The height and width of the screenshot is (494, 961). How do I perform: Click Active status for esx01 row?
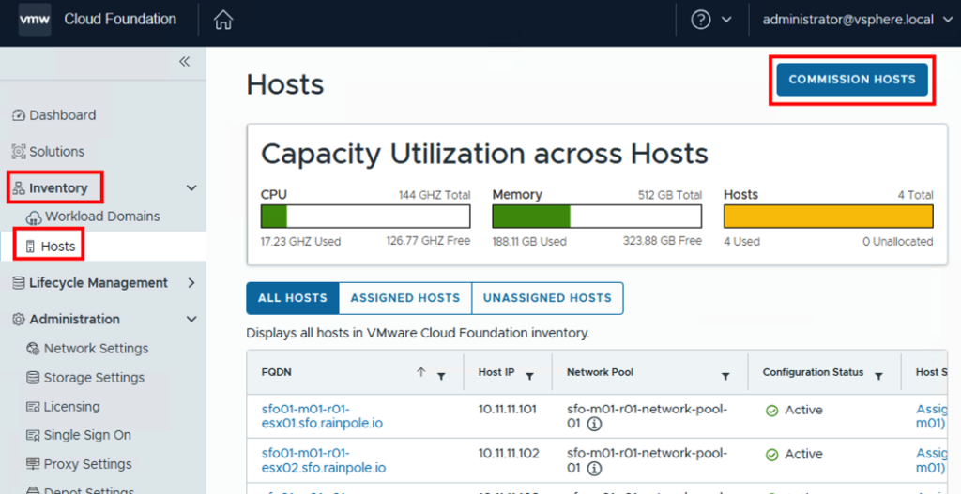[794, 411]
